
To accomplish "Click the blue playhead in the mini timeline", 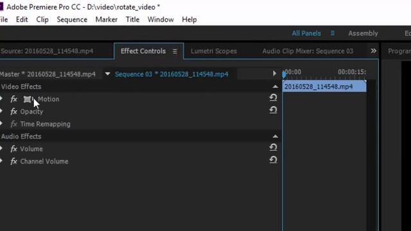I will 284,74.
